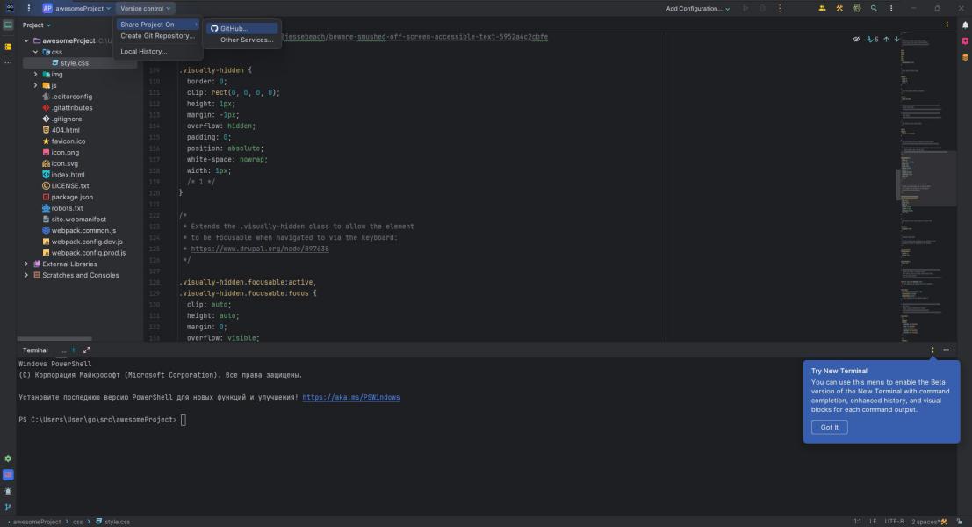The width and height of the screenshot is (972, 527).
Task: Open Search Everywhere magnifier icon
Action: pyautogui.click(x=874, y=8)
